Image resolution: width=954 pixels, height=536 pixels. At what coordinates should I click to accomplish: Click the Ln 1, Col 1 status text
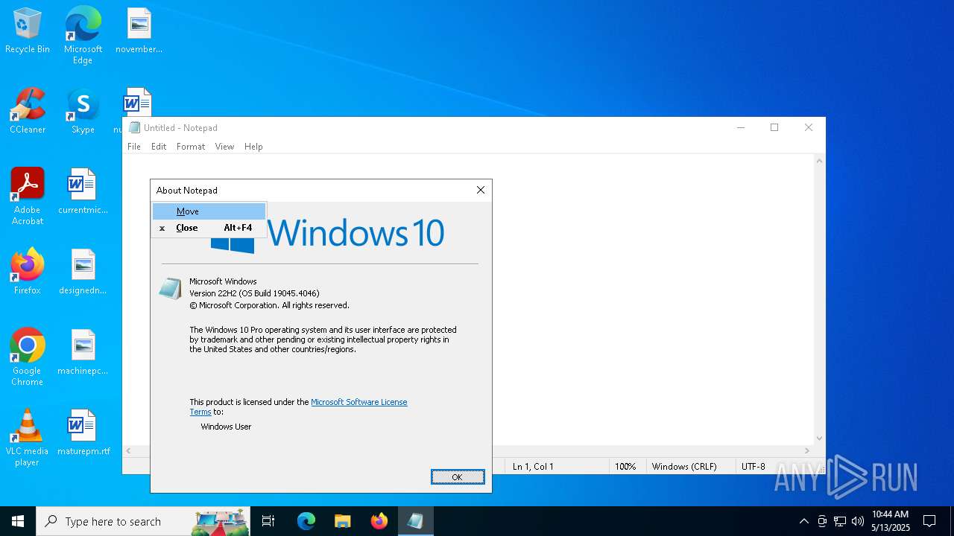pos(533,467)
